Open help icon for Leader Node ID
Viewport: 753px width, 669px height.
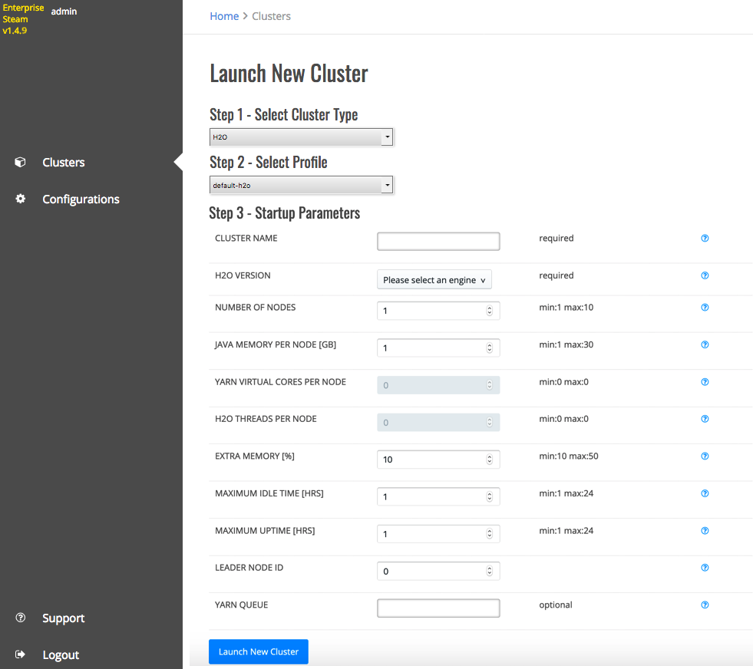coord(705,568)
